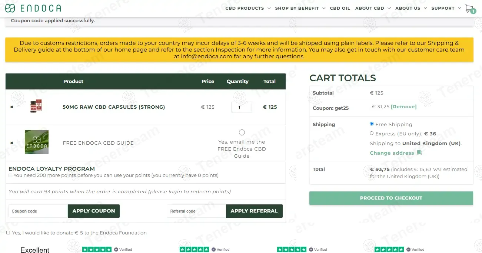Check donate €5 to Endoca Foundation
The image size is (482, 253).
pyautogui.click(x=8, y=233)
